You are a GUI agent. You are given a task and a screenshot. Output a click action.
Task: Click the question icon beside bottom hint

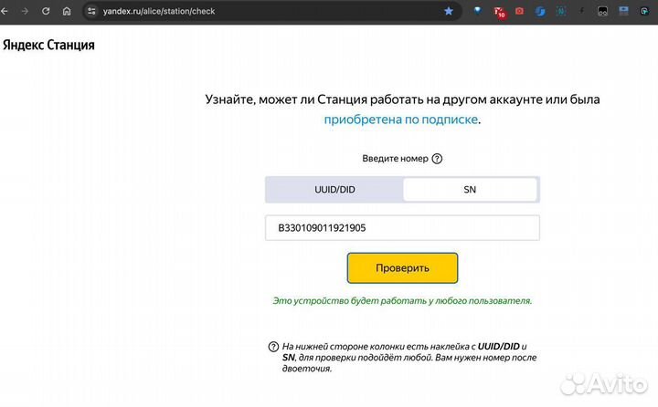click(273, 347)
